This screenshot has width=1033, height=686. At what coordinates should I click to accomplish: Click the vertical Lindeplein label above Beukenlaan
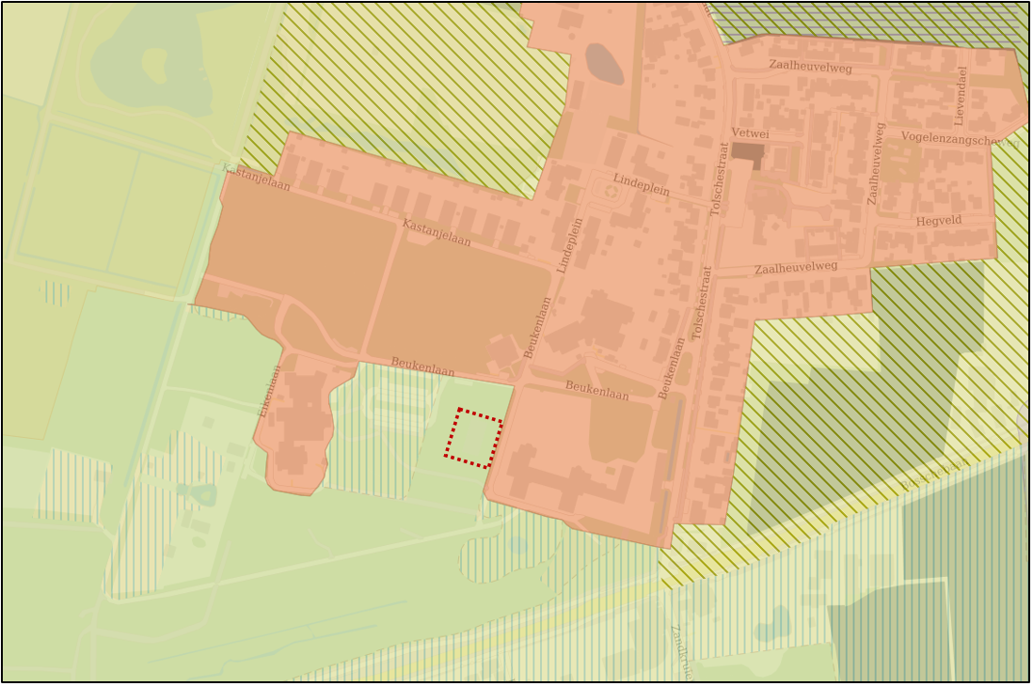click(x=570, y=246)
